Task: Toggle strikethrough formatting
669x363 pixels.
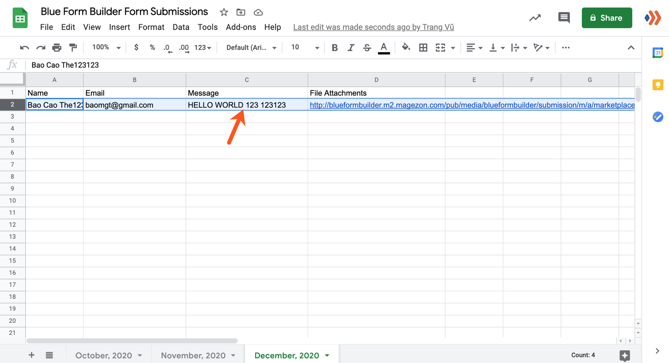Action: (367, 47)
